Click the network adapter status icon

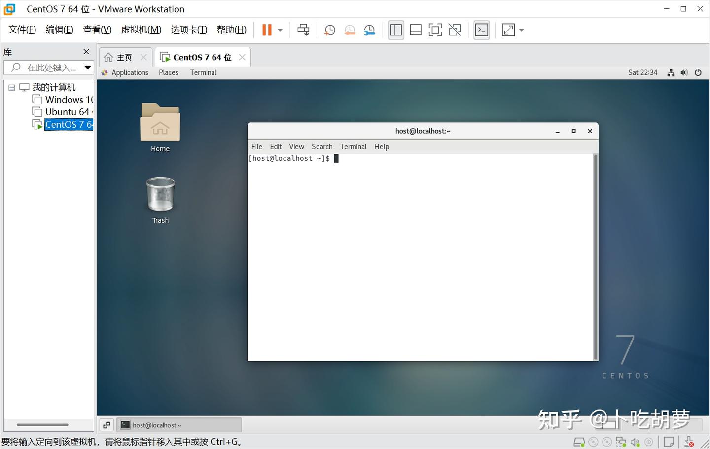click(x=621, y=442)
